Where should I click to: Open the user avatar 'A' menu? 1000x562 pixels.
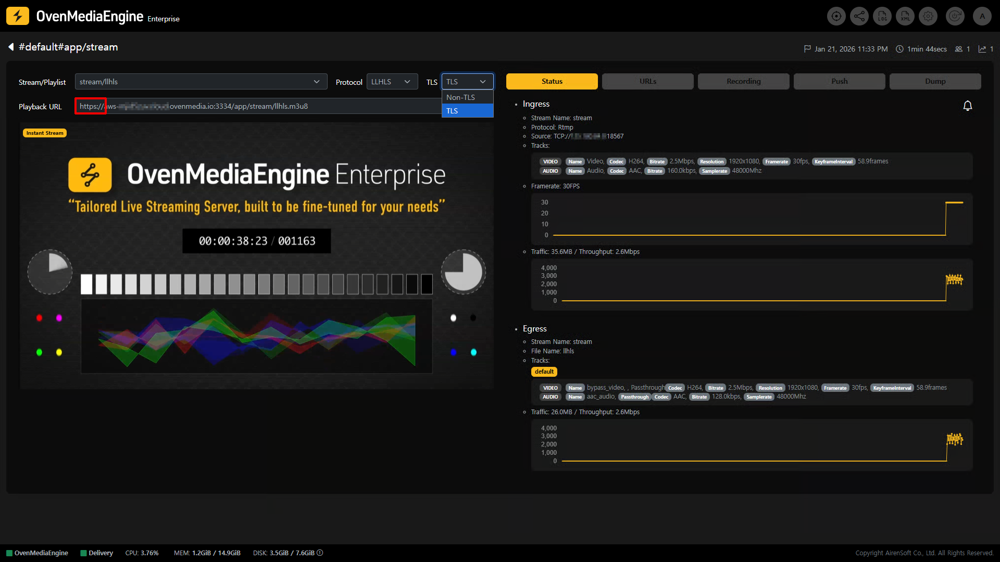click(982, 16)
